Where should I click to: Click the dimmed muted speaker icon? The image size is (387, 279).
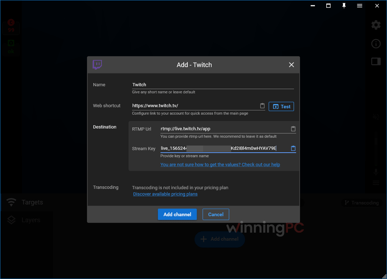376,117
